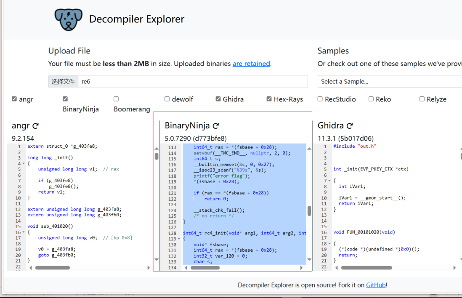Click the 'Samples' heading
Viewport: 462px width, 298px height.
333,51
